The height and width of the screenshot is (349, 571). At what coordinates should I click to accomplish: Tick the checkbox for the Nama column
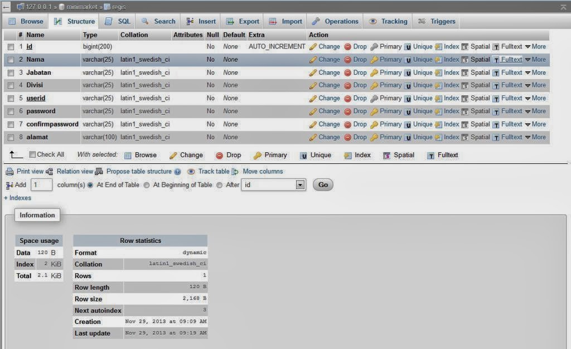(x=11, y=60)
